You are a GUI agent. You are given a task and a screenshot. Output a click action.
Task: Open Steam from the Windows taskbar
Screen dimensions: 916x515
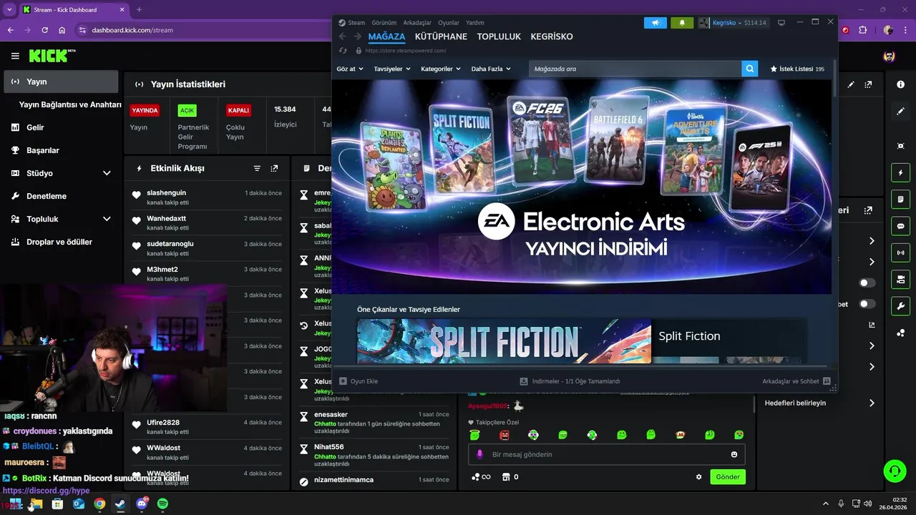point(121,504)
